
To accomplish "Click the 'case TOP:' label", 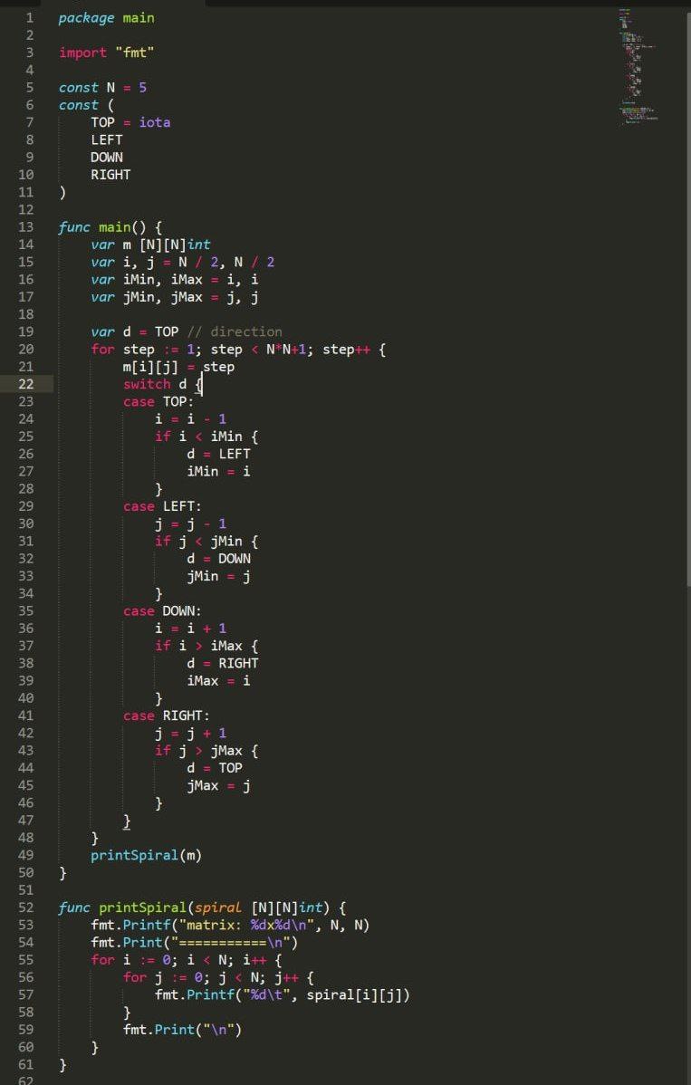I will (x=159, y=401).
